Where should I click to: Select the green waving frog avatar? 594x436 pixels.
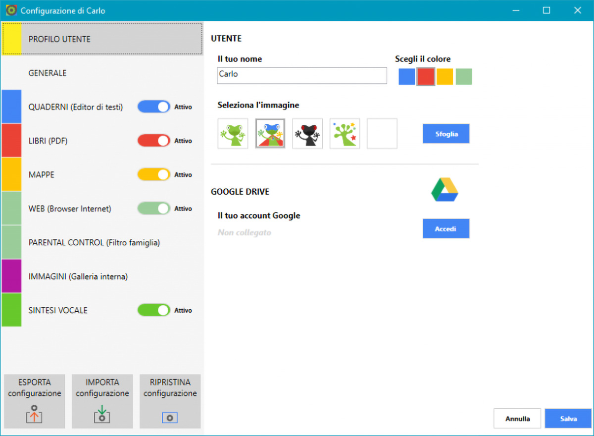pyautogui.click(x=233, y=133)
